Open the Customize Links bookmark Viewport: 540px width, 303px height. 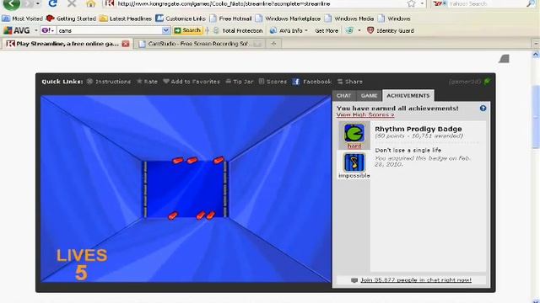tap(181, 19)
